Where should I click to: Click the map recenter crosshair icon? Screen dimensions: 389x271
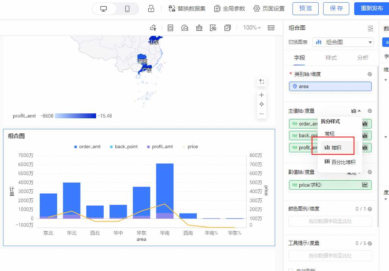(x=261, y=104)
